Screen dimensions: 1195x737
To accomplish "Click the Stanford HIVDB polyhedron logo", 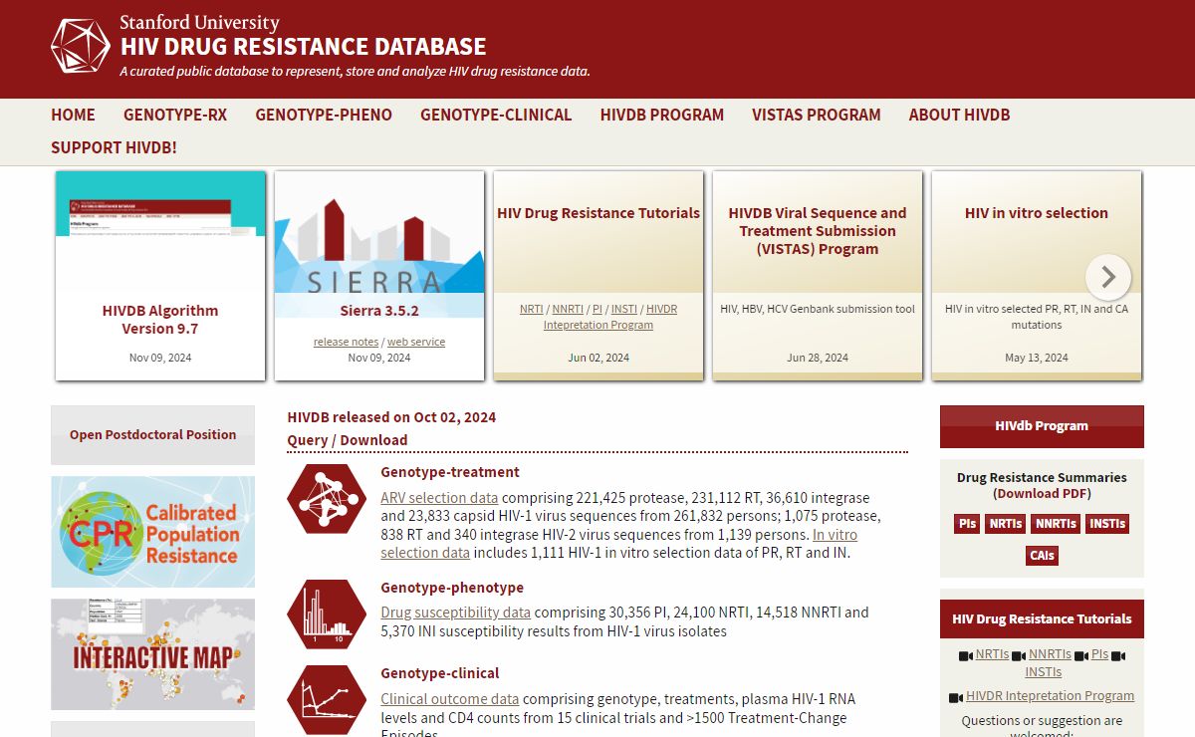I will (80, 46).
